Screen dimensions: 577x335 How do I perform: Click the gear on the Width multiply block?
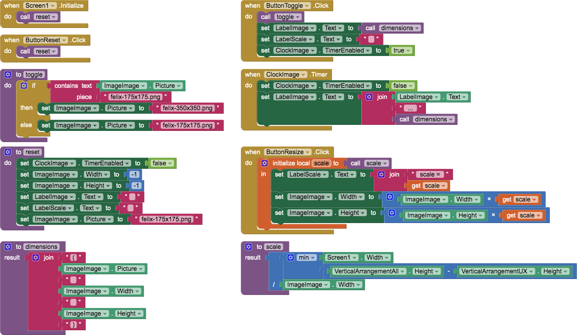click(x=390, y=197)
